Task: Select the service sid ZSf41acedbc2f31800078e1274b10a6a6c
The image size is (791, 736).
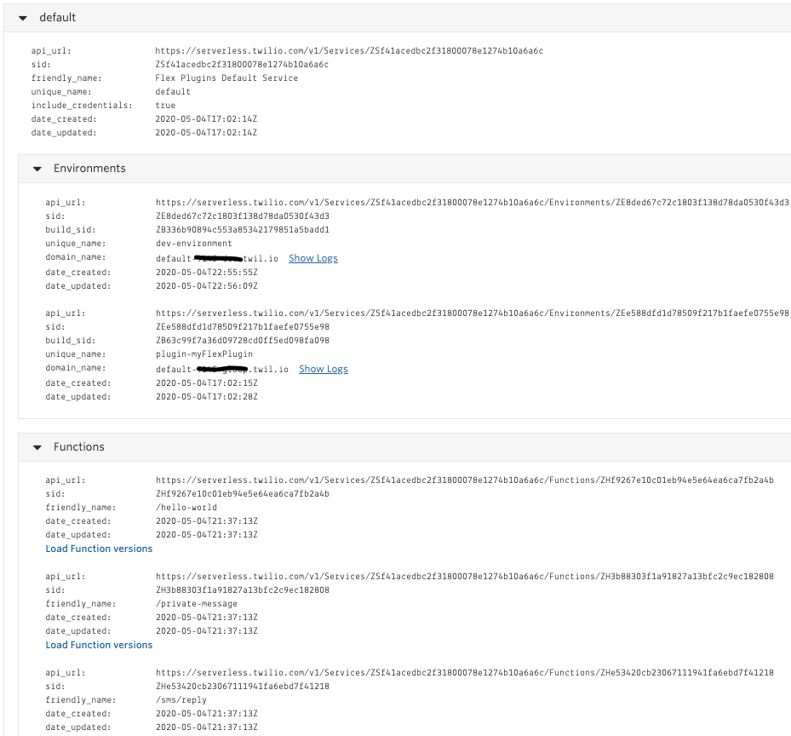Action: [242, 64]
